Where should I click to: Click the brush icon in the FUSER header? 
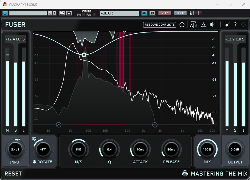click(228, 24)
